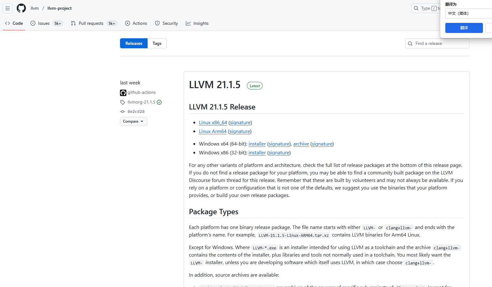The width and height of the screenshot is (492, 287).
Task: Open the Windows x64 archive signature
Action: pos(322,144)
